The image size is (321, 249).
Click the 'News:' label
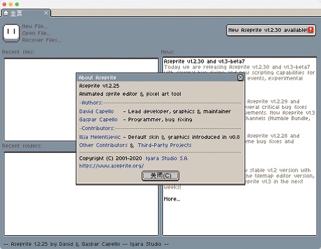167,52
